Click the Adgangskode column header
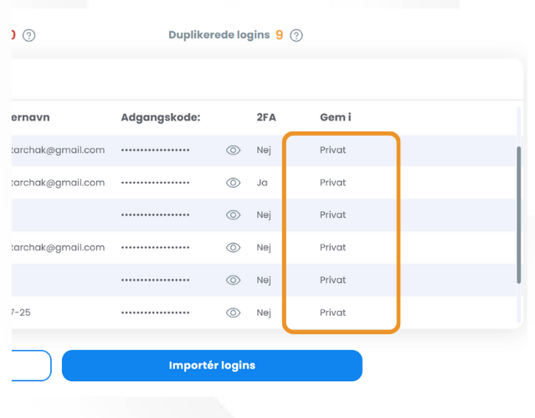 (x=161, y=117)
